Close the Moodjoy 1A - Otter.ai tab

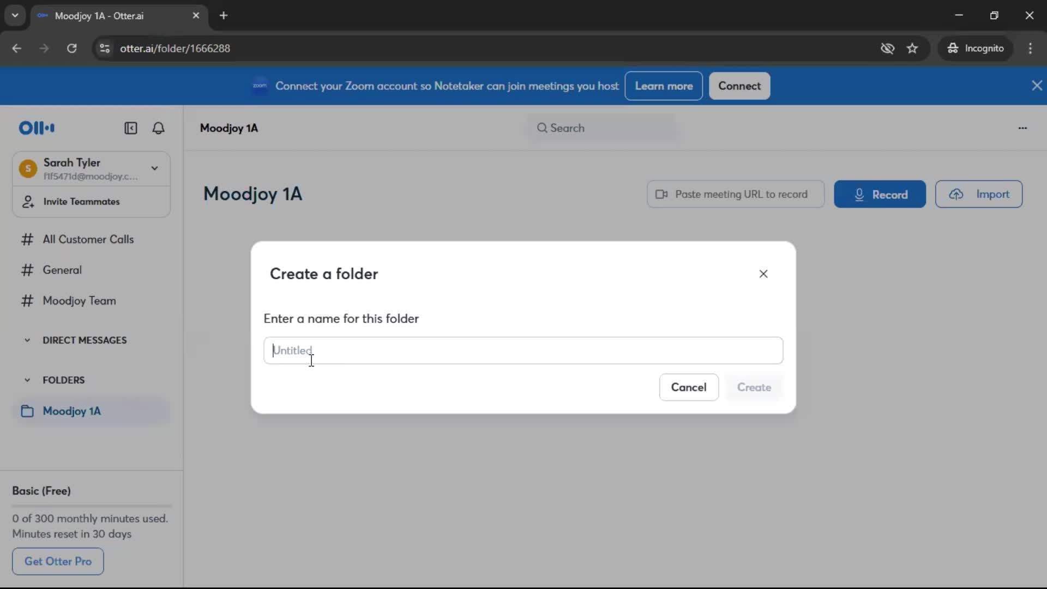click(196, 16)
